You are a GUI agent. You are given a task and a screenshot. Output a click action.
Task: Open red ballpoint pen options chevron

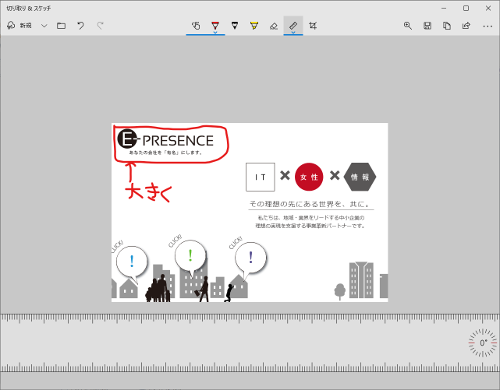215,33
